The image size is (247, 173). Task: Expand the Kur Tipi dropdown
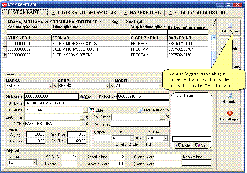(x=34, y=162)
